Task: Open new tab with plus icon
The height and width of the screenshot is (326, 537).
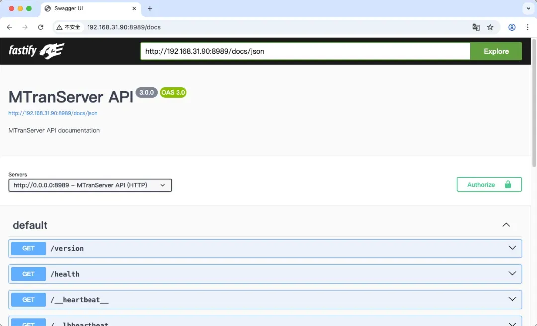Action: pyautogui.click(x=150, y=9)
